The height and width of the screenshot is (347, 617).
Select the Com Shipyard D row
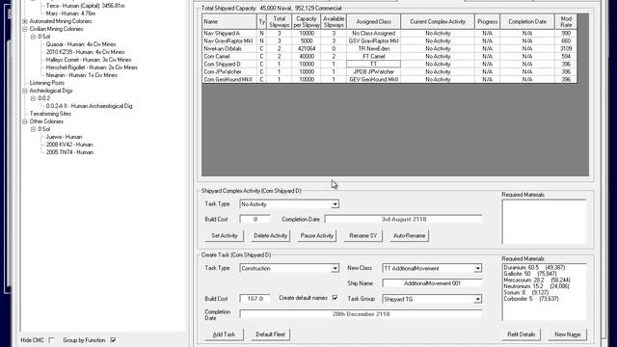pos(389,65)
